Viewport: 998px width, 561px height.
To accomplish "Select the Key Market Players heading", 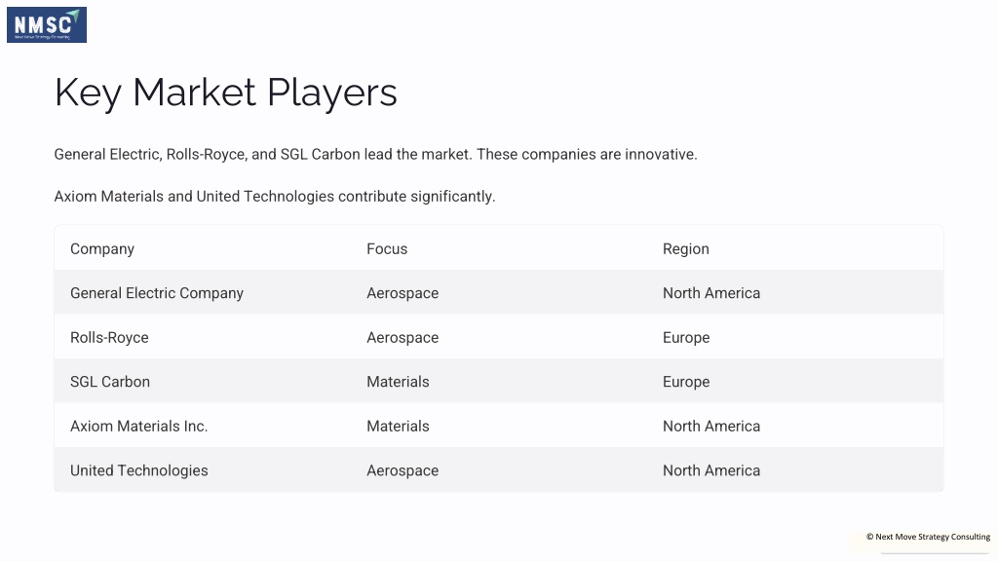I will coord(226,93).
